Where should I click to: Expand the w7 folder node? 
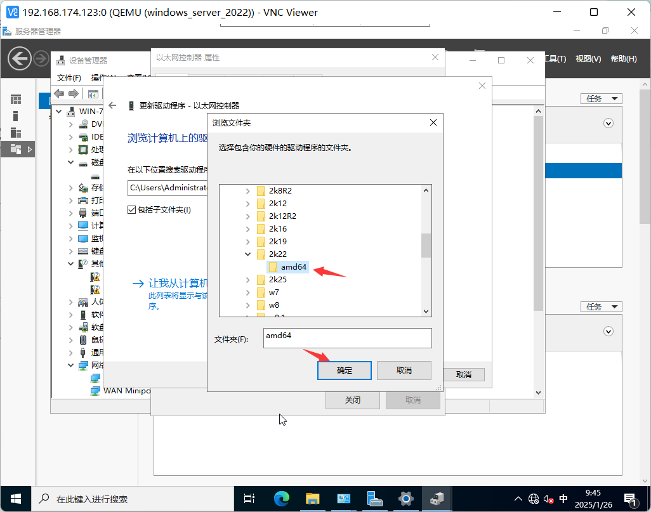point(248,292)
